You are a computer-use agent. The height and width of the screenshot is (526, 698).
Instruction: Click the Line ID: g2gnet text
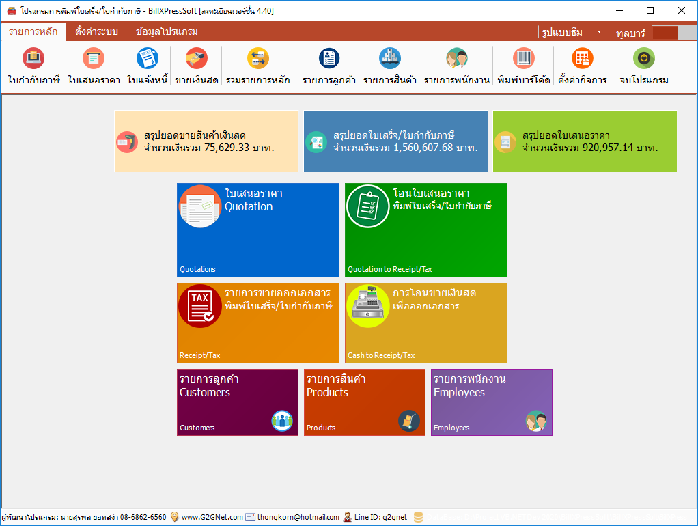[x=380, y=517]
